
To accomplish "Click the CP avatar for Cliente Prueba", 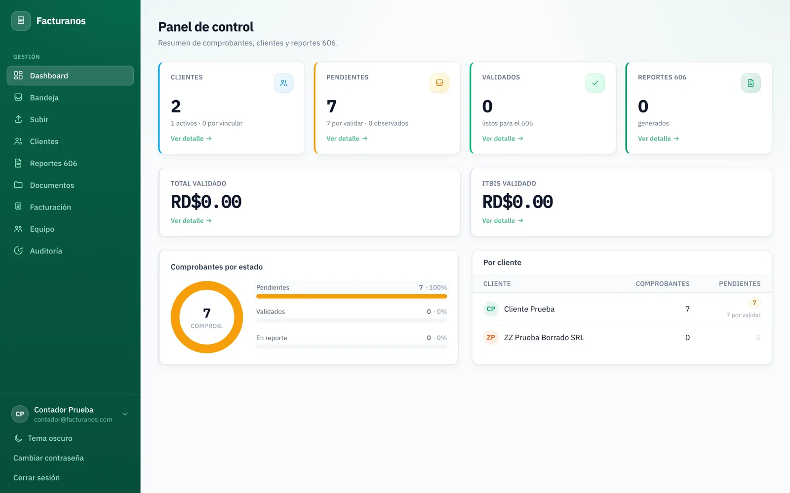I will point(491,309).
